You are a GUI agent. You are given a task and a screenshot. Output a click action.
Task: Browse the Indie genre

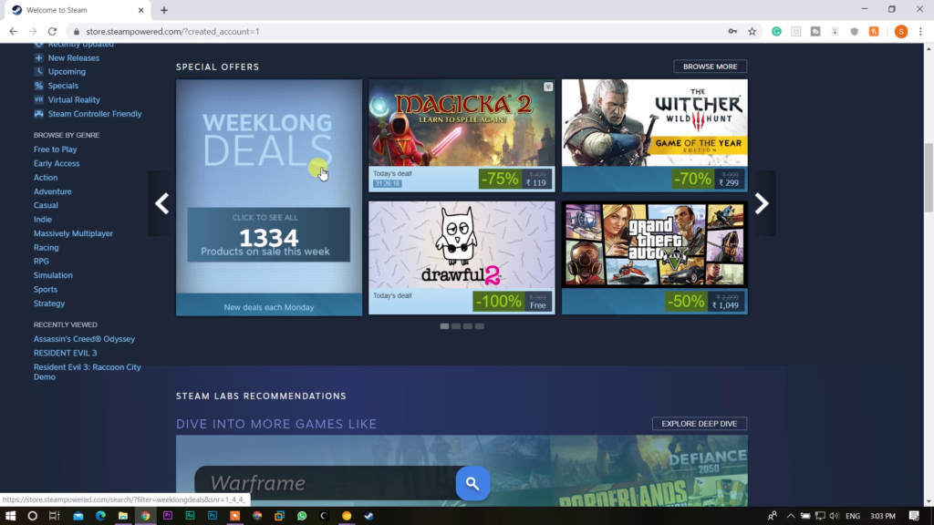click(x=43, y=220)
